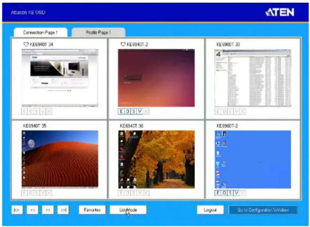The width and height of the screenshot is (310, 227).
Task: Click V mode icon under KE6900T 33
Action: click(x=236, y=111)
